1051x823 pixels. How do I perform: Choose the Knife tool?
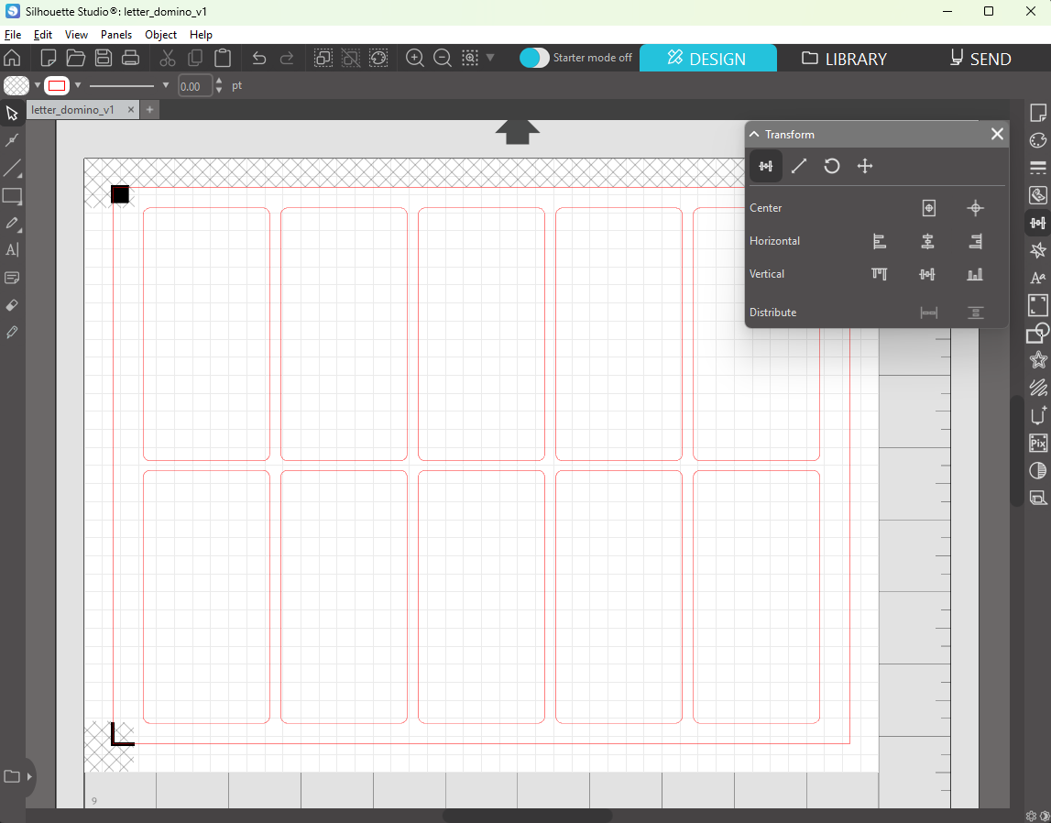pos(12,333)
